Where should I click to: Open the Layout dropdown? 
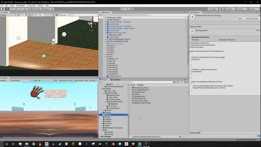254,9
